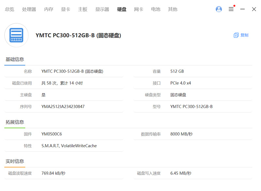Click the 磁盘读取速度 label
Viewport: 261px width, 191px height.
click(x=20, y=173)
